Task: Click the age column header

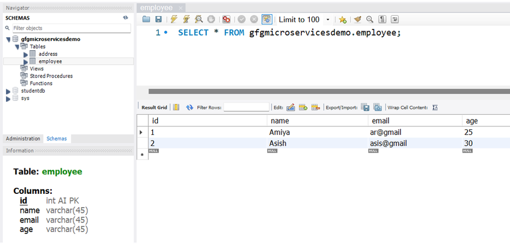Action: (486, 121)
